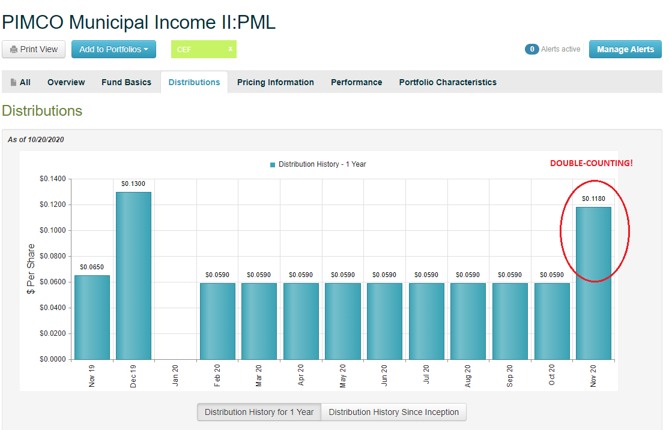The height and width of the screenshot is (430, 669).
Task: Click the Aug 20 bar
Action: coord(468,321)
